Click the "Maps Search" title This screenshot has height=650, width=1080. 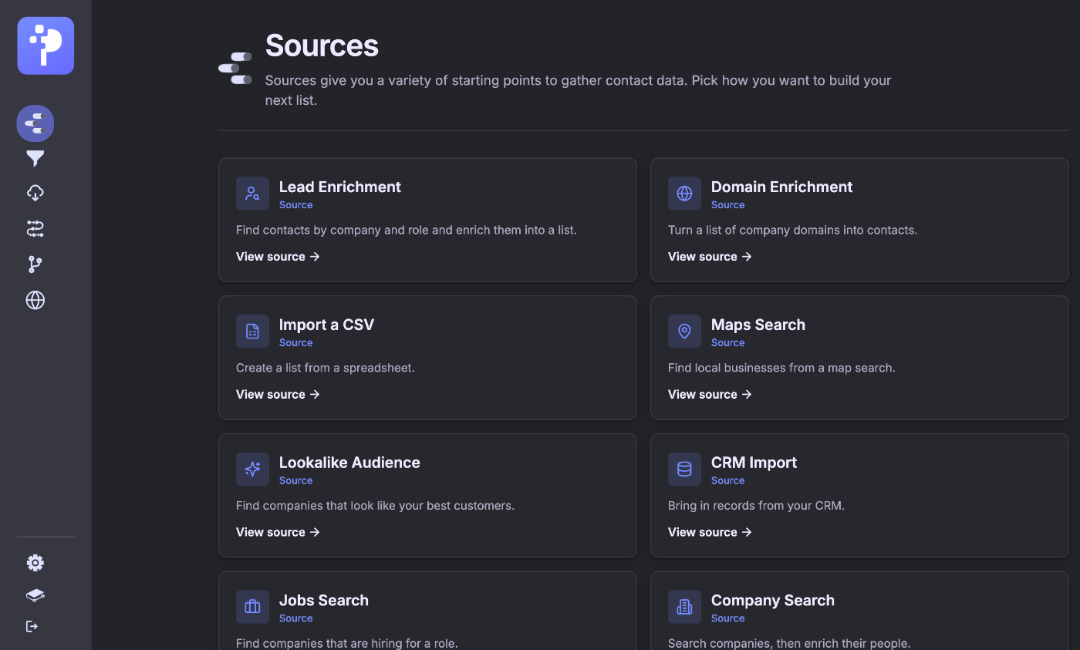758,325
